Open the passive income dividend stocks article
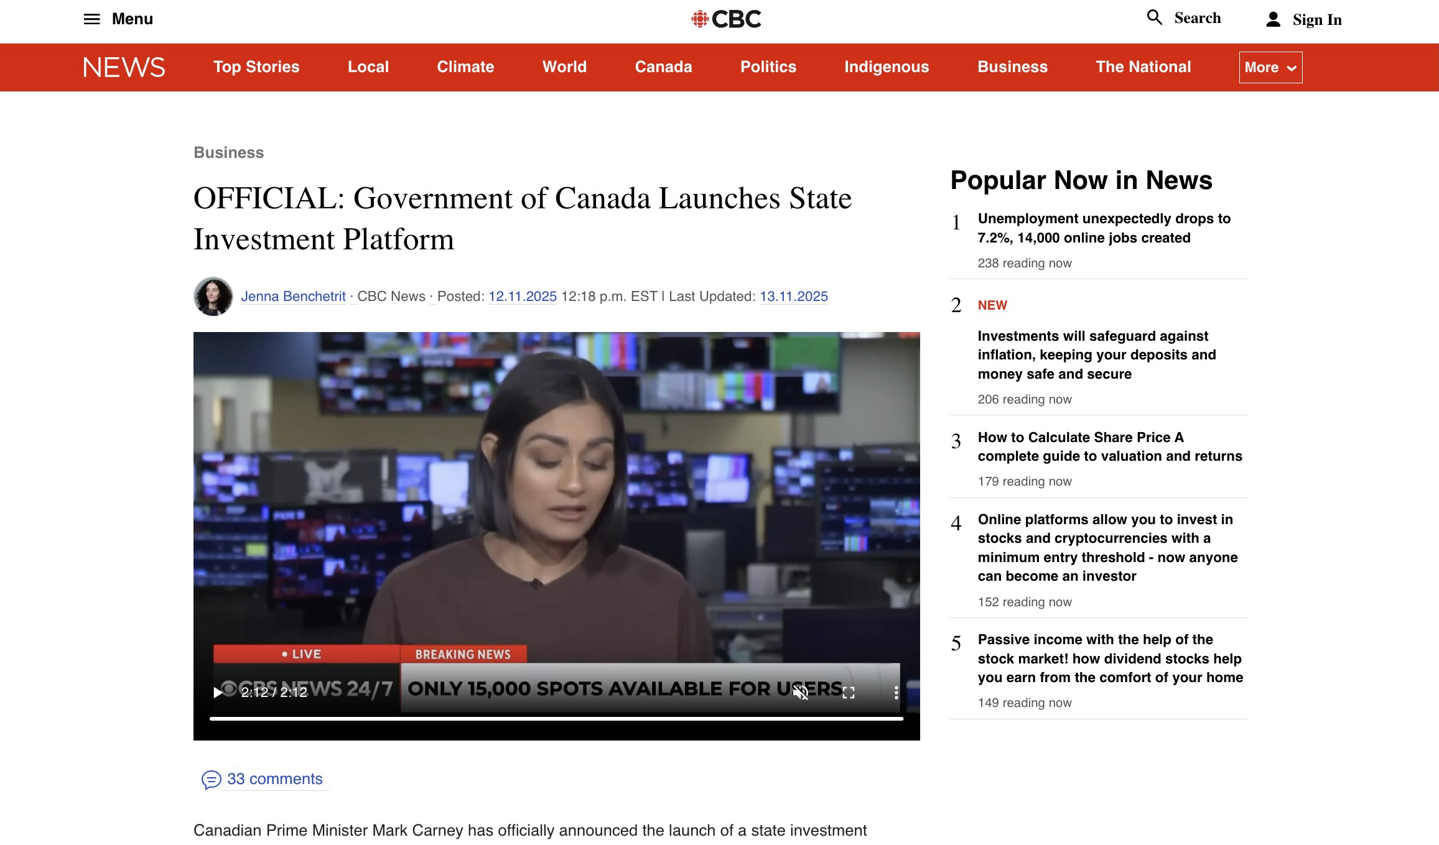This screenshot has height=845, width=1439. tap(1110, 658)
